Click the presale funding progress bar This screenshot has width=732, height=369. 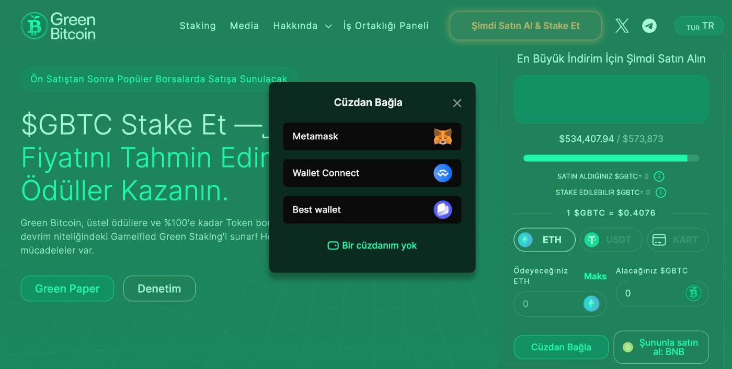(x=611, y=158)
